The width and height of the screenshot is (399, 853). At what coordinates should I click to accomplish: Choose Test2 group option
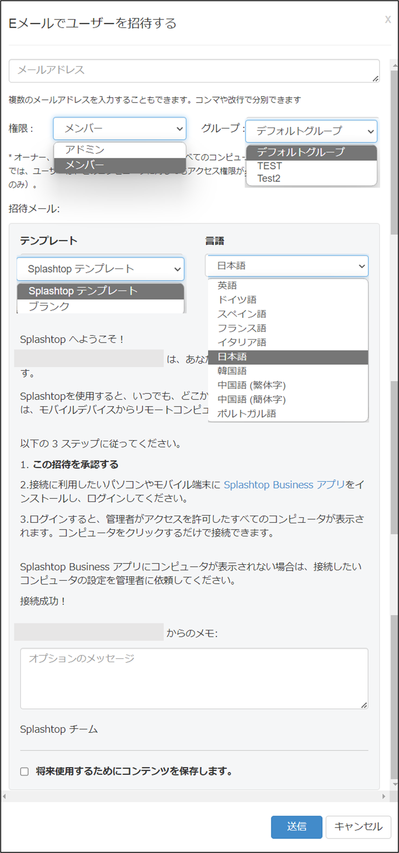pos(269,179)
